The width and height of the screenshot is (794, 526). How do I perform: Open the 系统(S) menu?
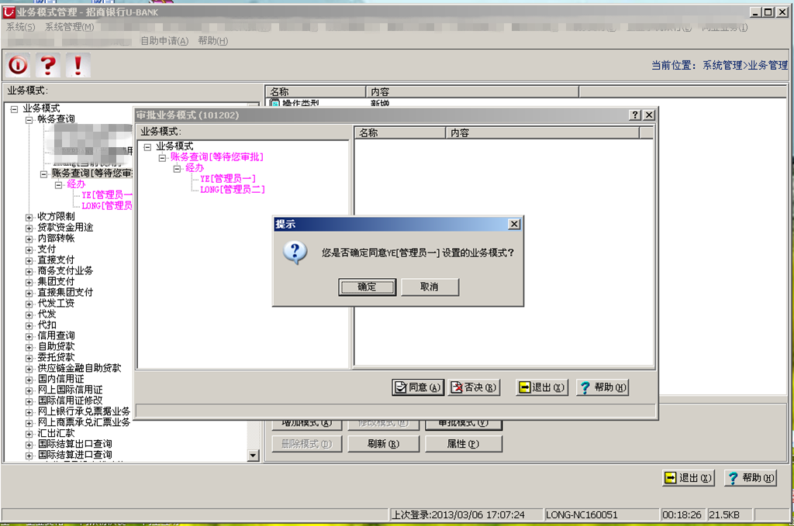click(21, 27)
